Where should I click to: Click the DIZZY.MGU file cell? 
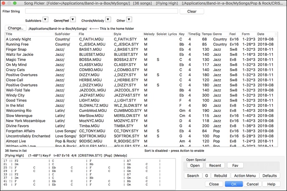tap(89, 75)
